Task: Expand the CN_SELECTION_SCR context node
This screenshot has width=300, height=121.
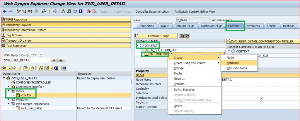Action: (x=142, y=50)
